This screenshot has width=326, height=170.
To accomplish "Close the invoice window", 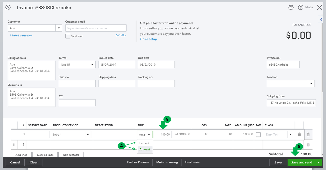I will point(319,8).
